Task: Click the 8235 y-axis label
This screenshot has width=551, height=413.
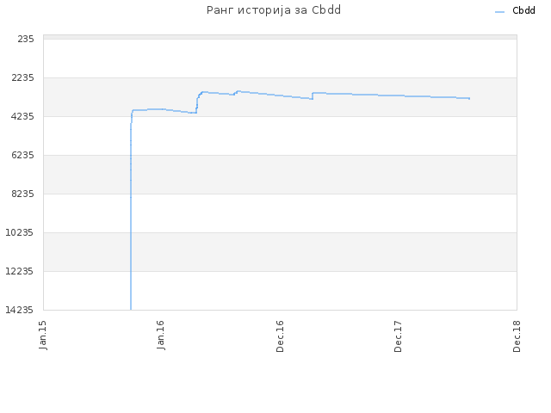Action: pos(23,194)
